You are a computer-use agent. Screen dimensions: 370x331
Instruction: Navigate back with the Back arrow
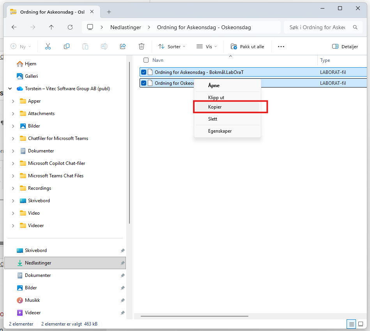[x=14, y=27]
